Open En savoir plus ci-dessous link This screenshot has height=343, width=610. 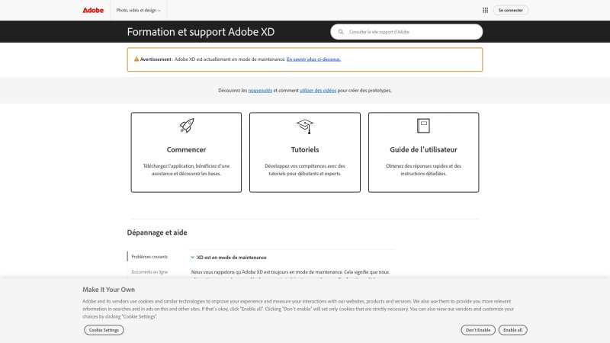tap(313, 59)
